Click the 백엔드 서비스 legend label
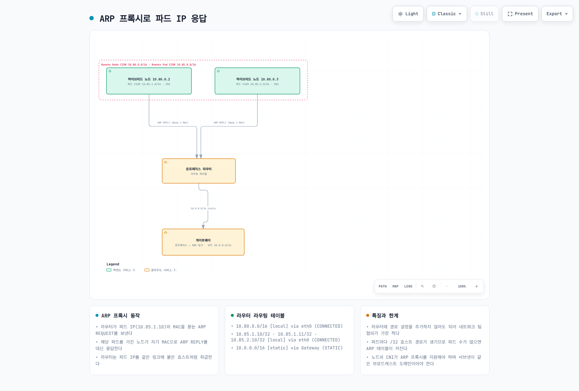The image size is (579, 391). coord(122,270)
